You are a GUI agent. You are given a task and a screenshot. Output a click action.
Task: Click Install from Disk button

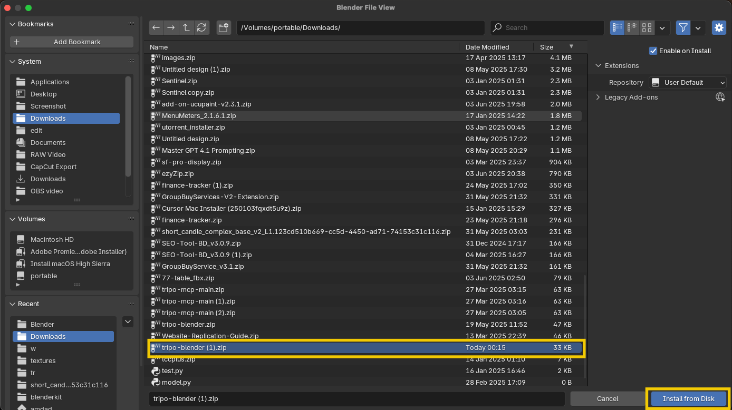click(688, 398)
